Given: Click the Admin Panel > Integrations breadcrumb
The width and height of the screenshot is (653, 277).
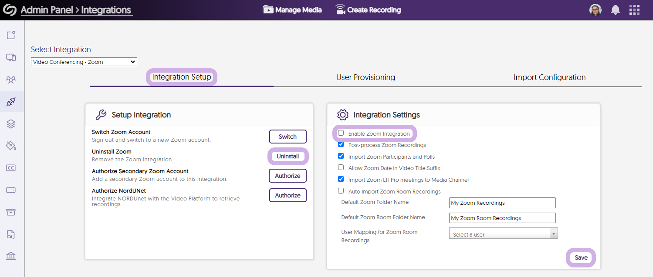Looking at the screenshot, I should (76, 10).
